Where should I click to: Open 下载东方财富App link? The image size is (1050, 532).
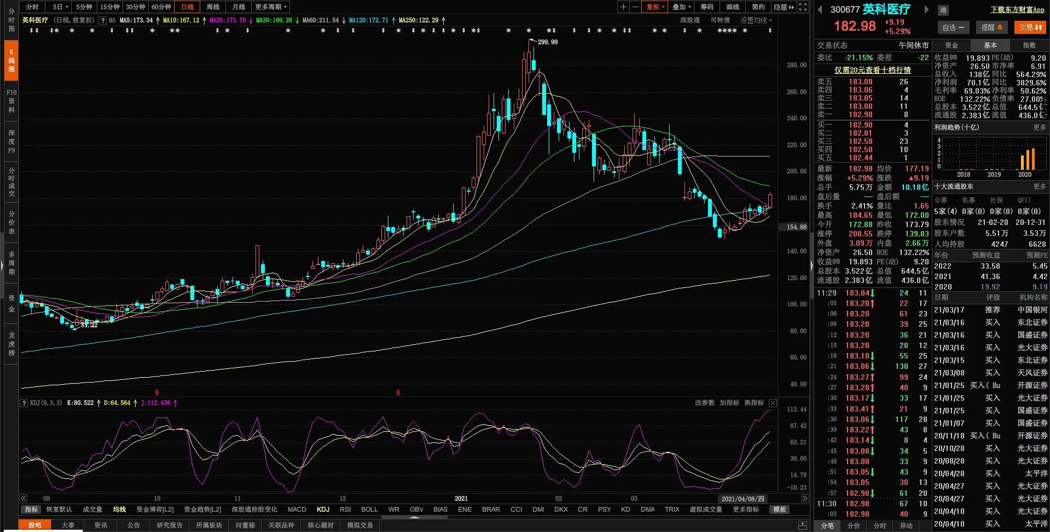point(1017,10)
